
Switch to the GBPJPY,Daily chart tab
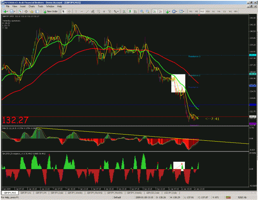pyautogui.click(x=57, y=193)
